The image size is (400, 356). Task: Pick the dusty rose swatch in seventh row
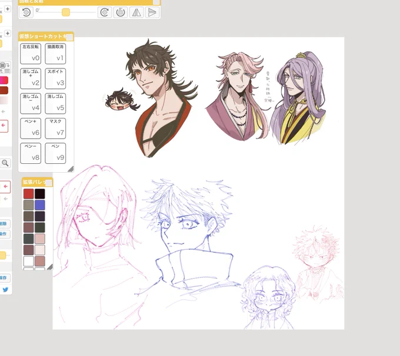click(40, 261)
